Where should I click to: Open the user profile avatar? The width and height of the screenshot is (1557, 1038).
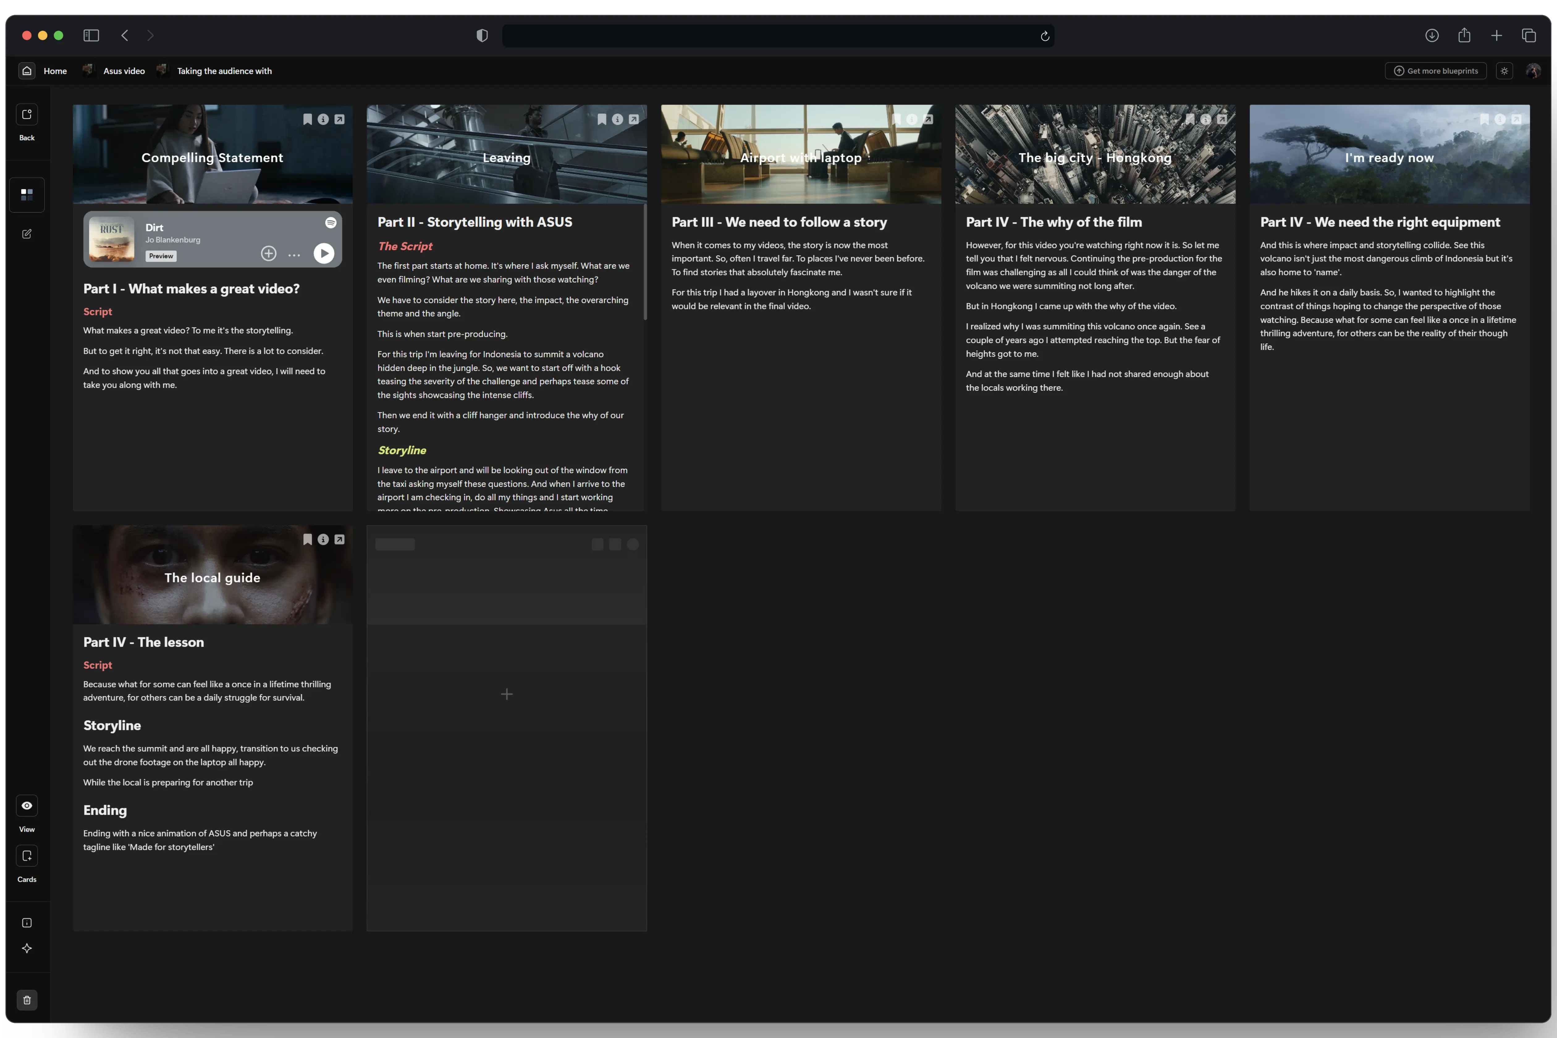(1533, 71)
